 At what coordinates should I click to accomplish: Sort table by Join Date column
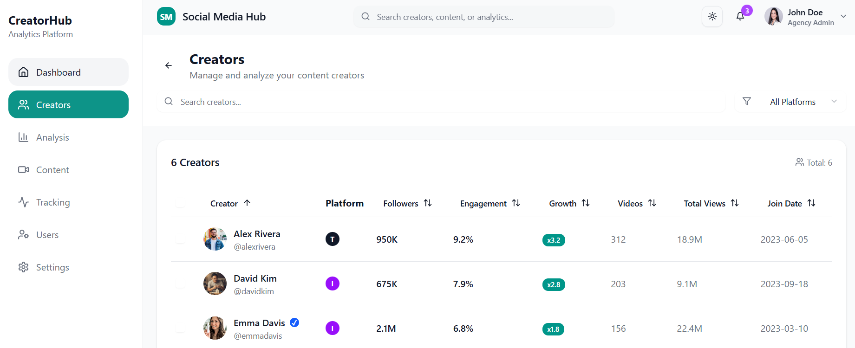click(x=791, y=203)
